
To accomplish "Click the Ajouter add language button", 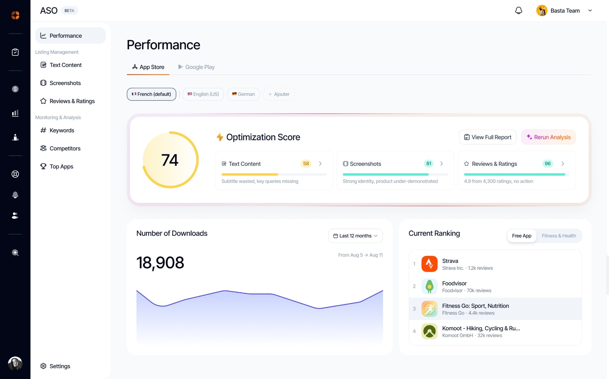I will click(x=279, y=94).
